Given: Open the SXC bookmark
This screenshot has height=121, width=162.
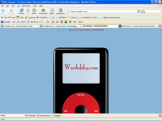Looking at the screenshot, I should pos(52,17).
